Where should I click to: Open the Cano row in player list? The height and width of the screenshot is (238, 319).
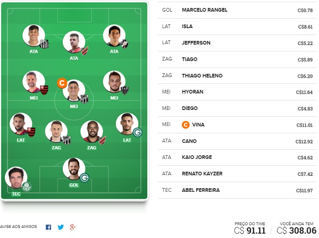(x=237, y=141)
